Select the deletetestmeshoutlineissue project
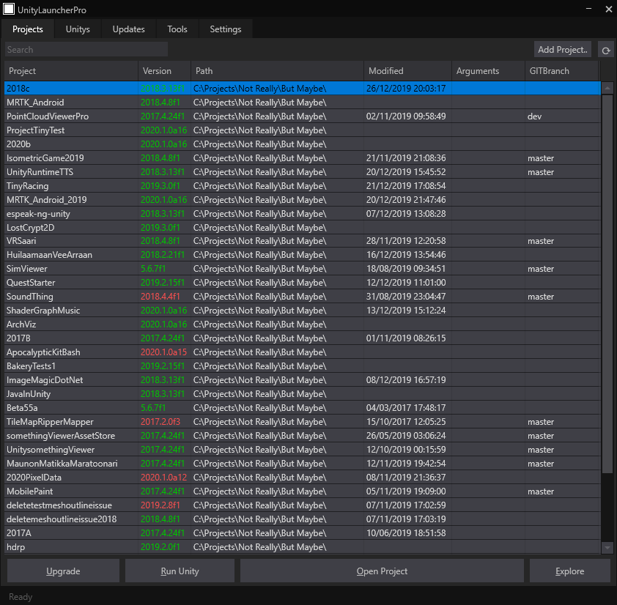The width and height of the screenshot is (617, 605). tap(302, 505)
